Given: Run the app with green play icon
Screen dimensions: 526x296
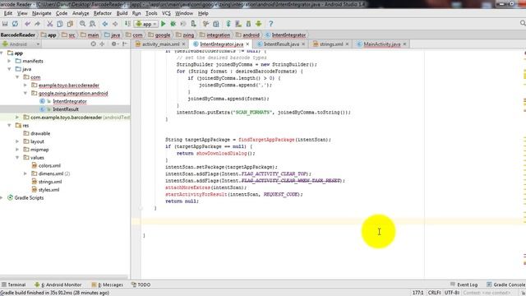Looking at the screenshot, I should (164, 24).
